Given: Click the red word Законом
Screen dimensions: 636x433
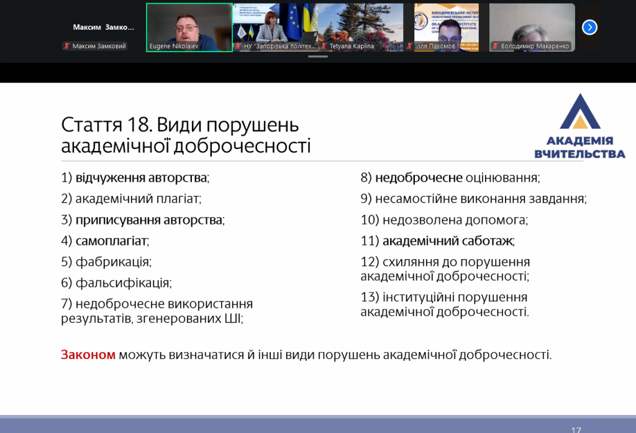Looking at the screenshot, I should pos(88,355).
